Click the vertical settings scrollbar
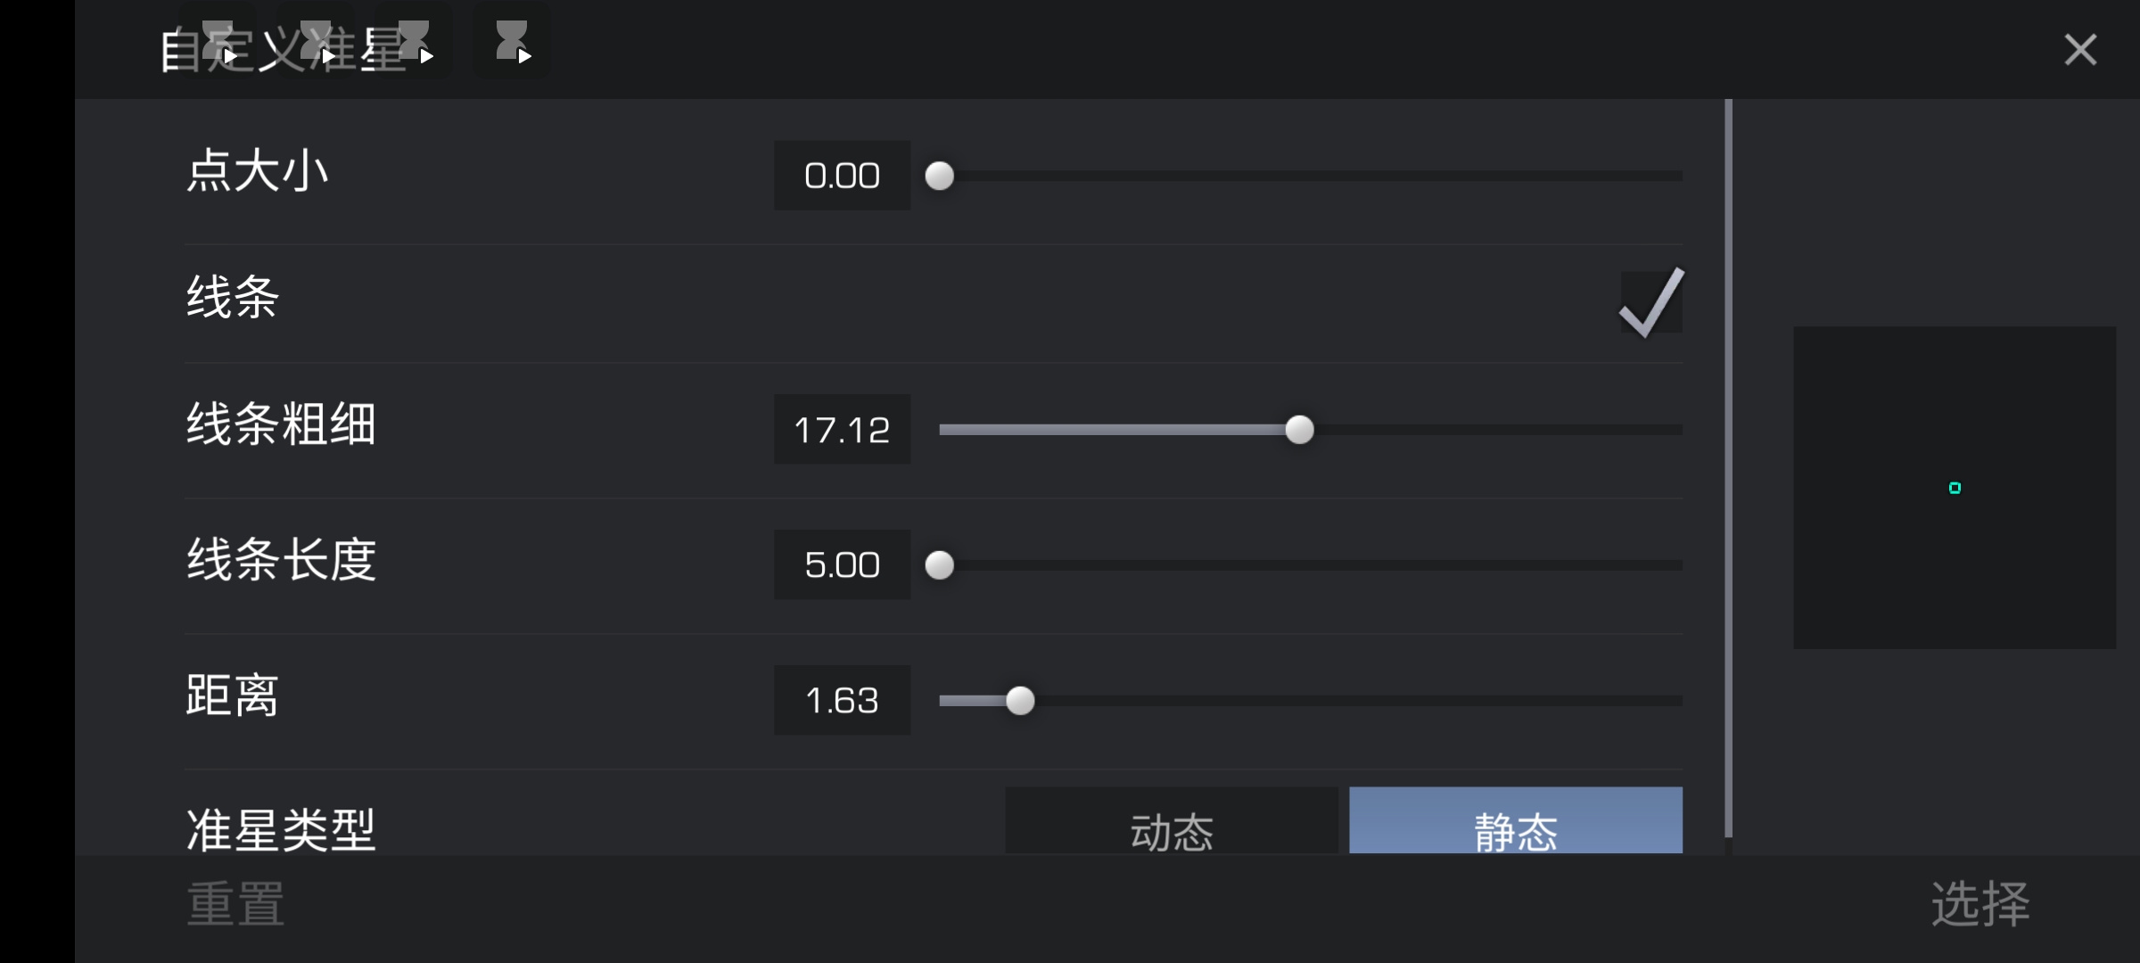 pyautogui.click(x=1728, y=468)
